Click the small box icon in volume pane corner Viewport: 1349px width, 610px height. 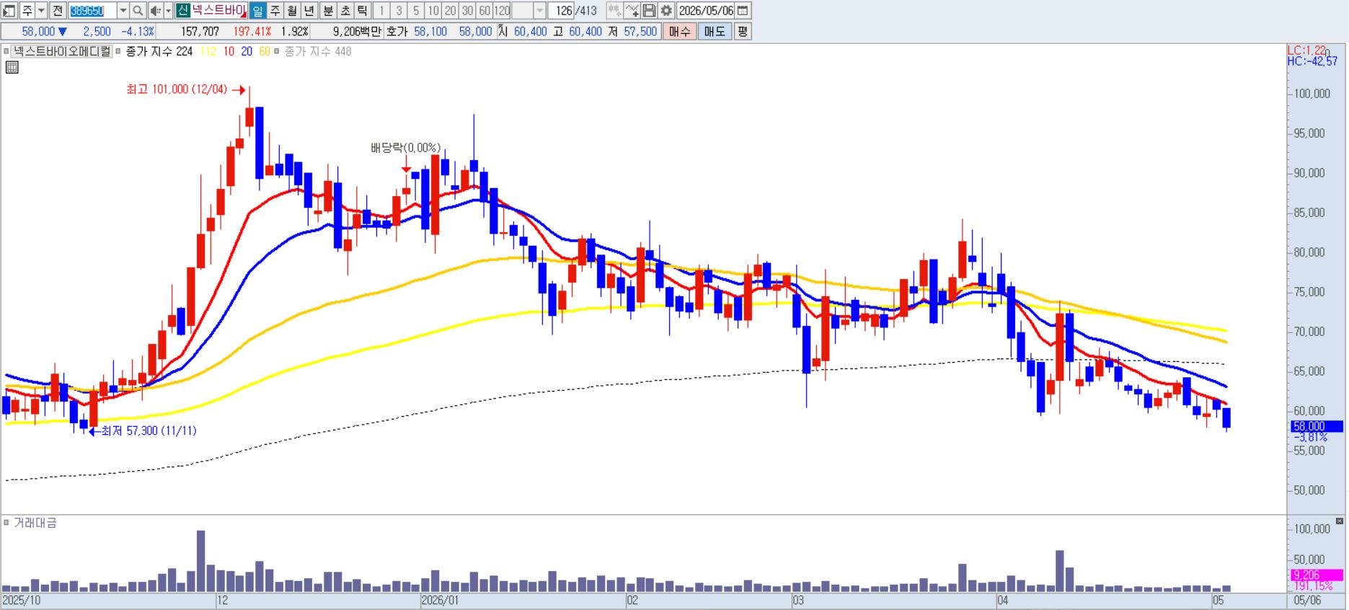tap(1340, 521)
